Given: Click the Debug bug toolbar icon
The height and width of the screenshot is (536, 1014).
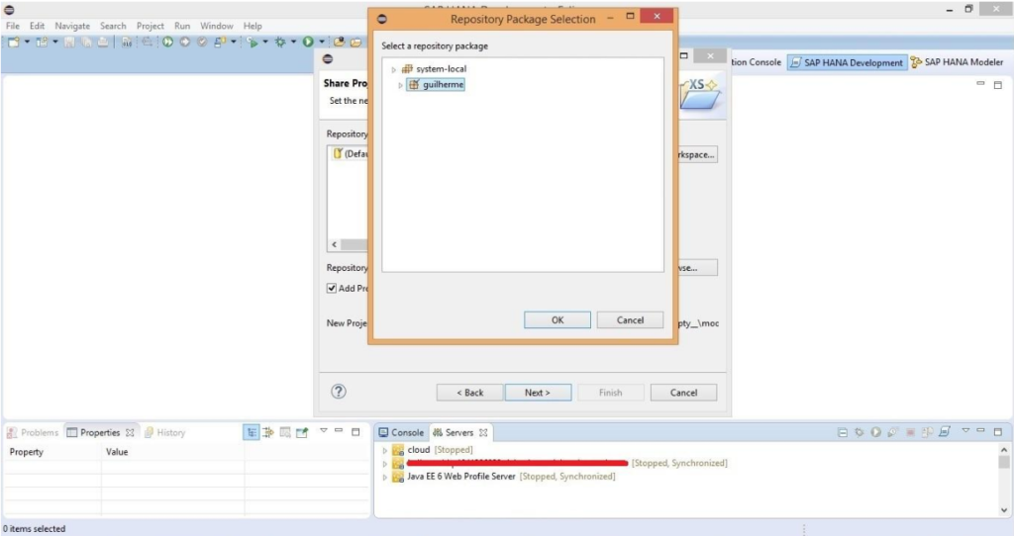Looking at the screenshot, I should pyautogui.click(x=280, y=42).
